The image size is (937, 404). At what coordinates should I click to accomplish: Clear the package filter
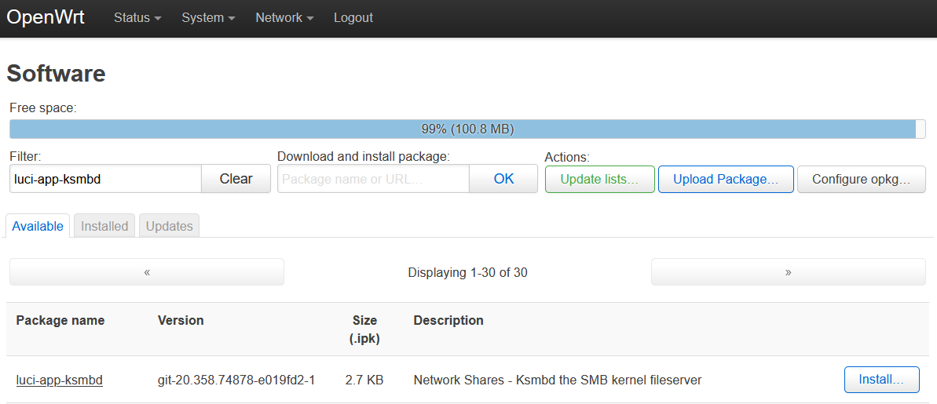coord(236,178)
